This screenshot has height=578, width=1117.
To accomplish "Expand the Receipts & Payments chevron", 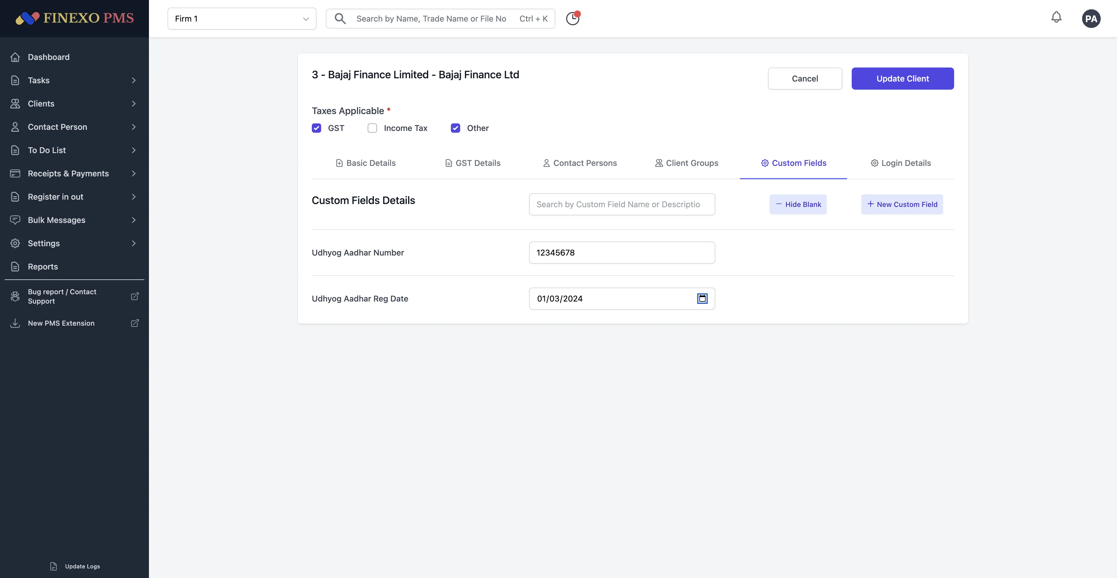I will point(134,173).
